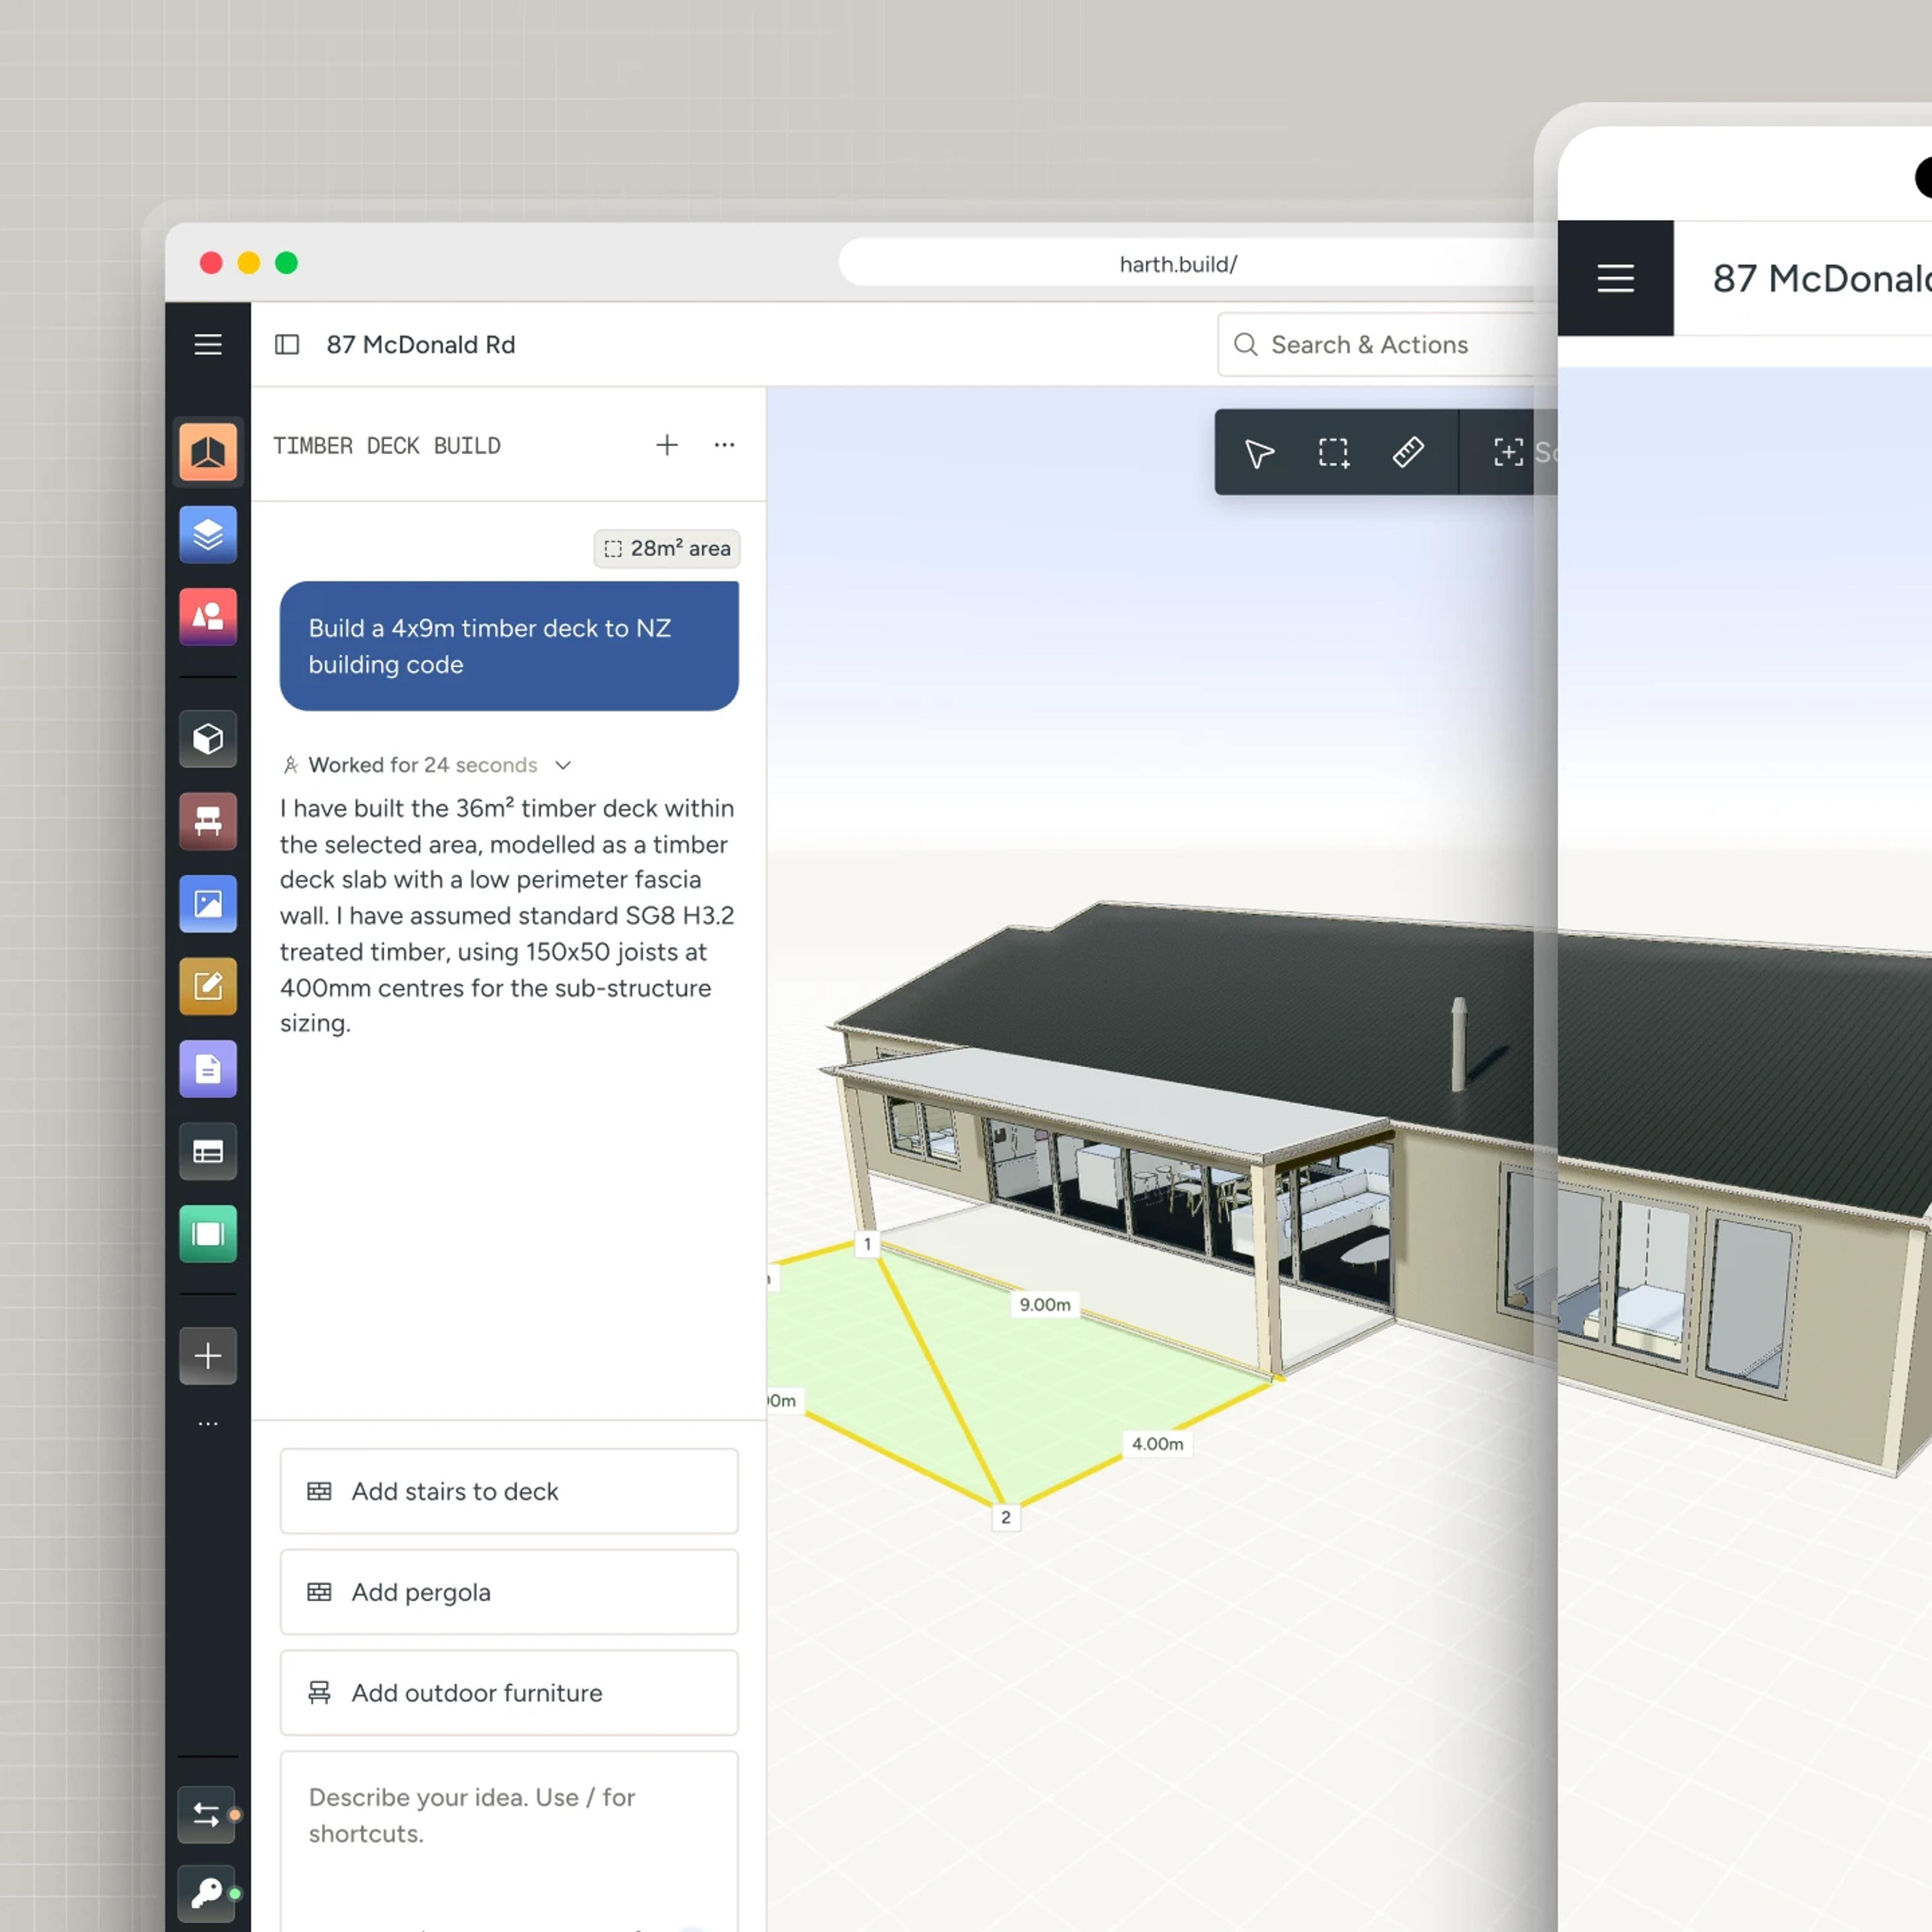Open the hamburger menu in the sidebar
This screenshot has width=1932, height=1932.
(208, 345)
